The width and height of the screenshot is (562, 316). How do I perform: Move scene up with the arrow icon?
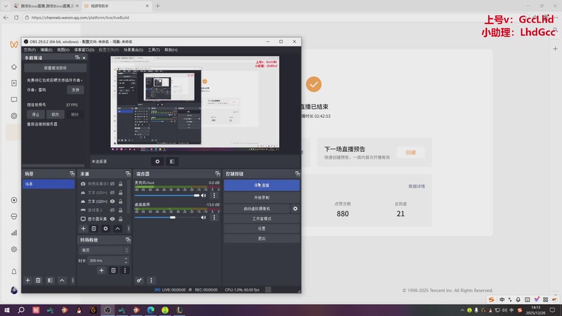point(62,280)
